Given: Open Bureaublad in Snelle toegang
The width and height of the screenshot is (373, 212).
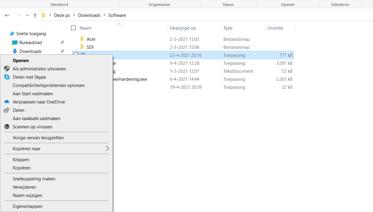Looking at the screenshot, I should coord(31,43).
